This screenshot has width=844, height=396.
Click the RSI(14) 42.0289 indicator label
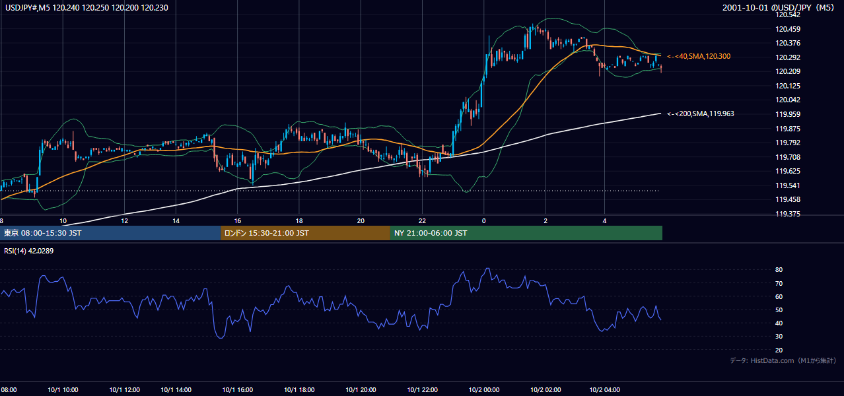29,251
